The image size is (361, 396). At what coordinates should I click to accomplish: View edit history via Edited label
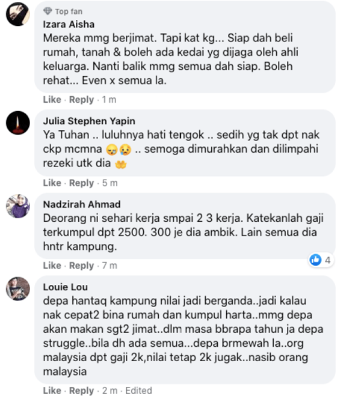click(139, 391)
